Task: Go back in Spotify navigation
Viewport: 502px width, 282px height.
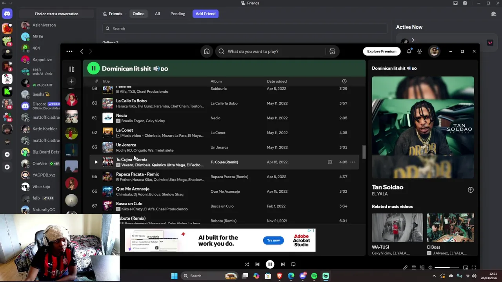Action: [x=82, y=51]
